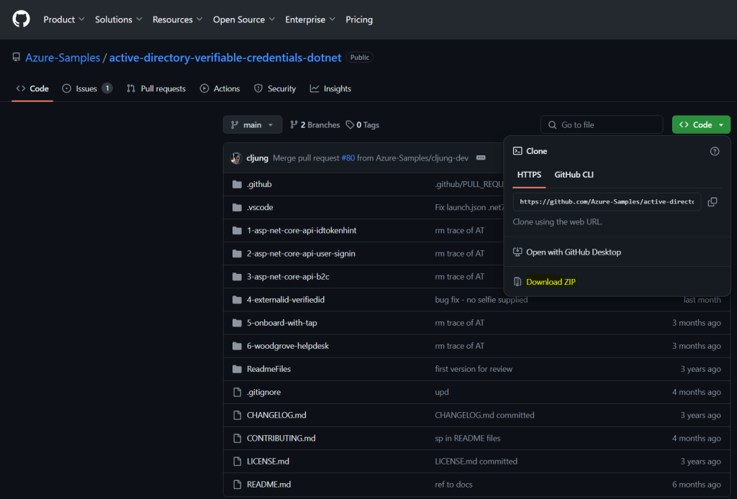Expand the Solutions menu

click(119, 19)
